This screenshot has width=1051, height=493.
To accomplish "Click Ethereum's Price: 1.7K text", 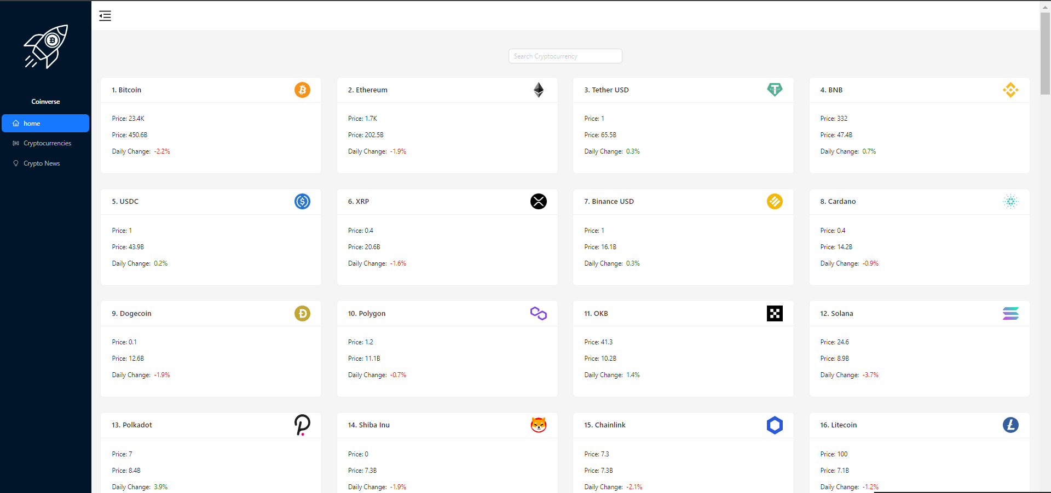I will 362,119.
